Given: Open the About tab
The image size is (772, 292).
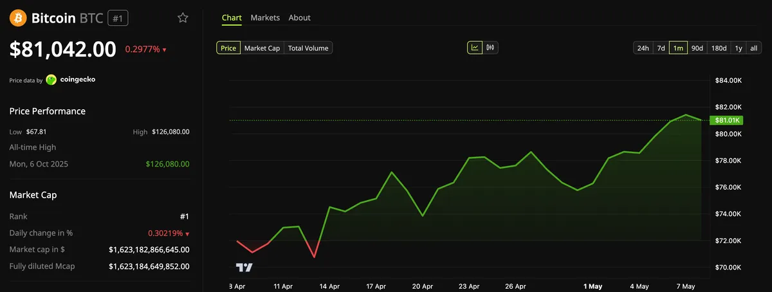Looking at the screenshot, I should point(300,18).
